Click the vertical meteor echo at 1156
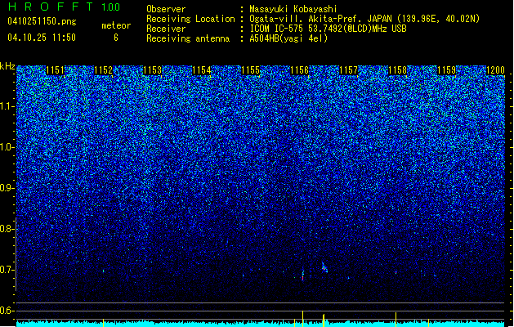The image size is (514, 327). (302, 275)
